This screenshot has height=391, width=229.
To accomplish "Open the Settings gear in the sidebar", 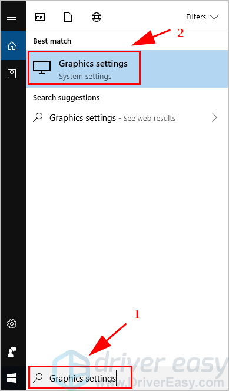I will (x=12, y=324).
